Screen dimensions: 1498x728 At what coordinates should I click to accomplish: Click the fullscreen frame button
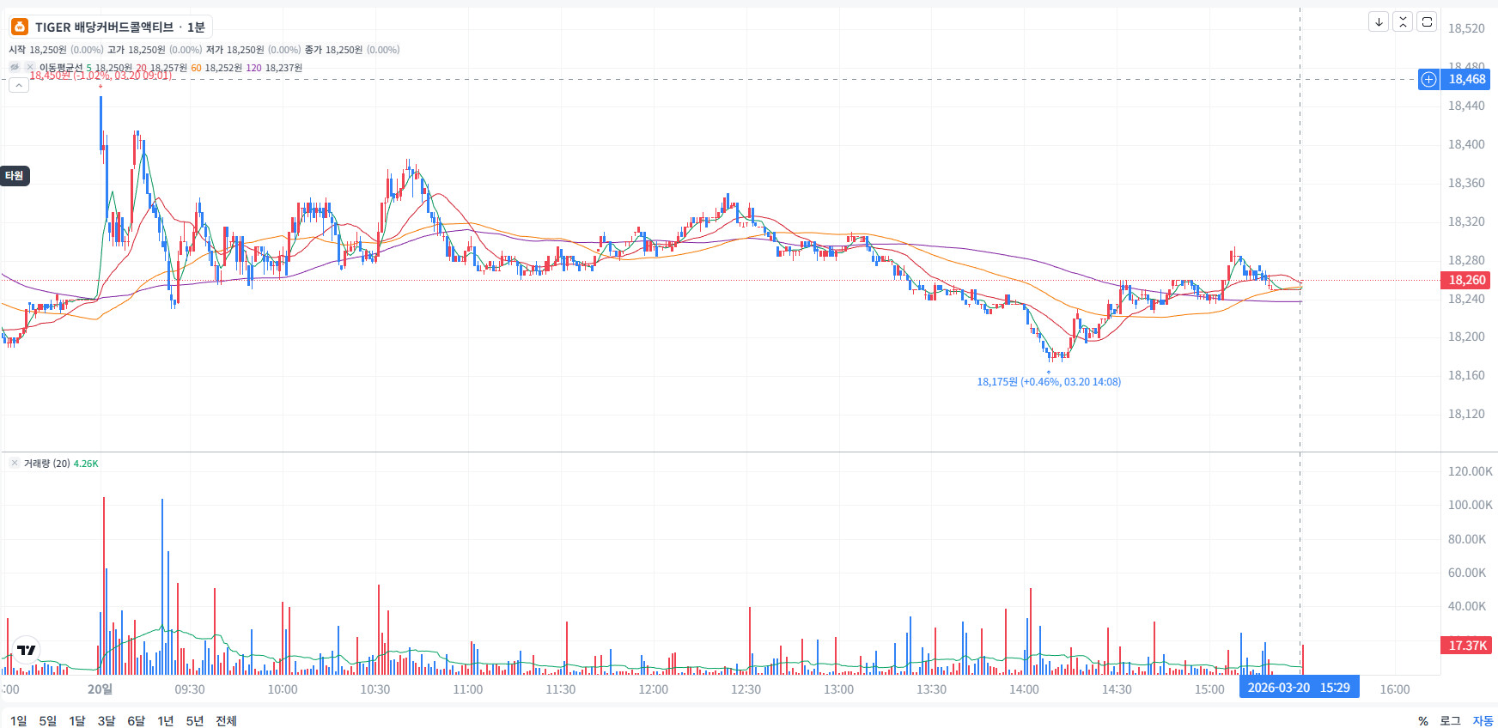pos(1427,21)
